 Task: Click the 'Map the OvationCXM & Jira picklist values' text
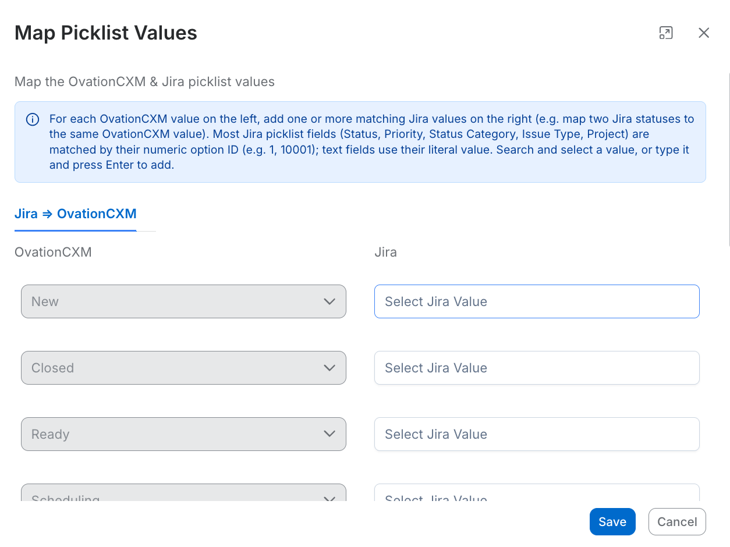click(x=144, y=81)
